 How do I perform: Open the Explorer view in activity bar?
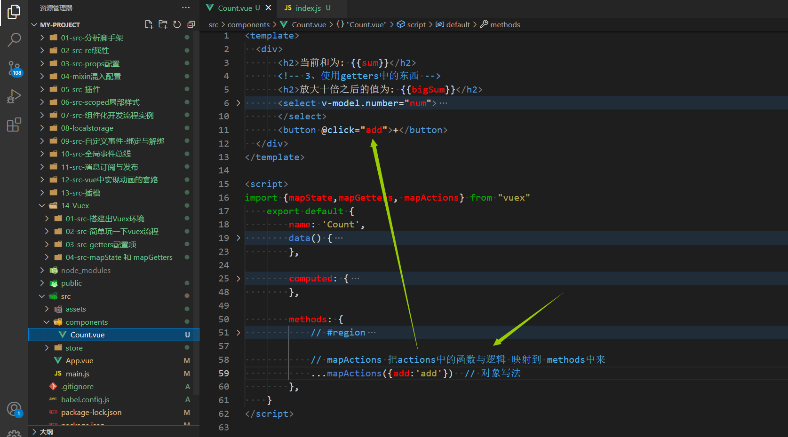pos(14,11)
